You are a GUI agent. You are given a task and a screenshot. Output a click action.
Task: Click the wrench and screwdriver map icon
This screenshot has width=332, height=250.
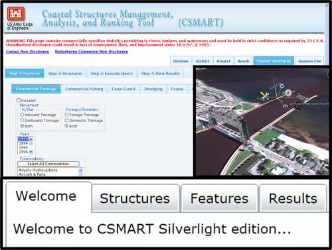(x=264, y=95)
